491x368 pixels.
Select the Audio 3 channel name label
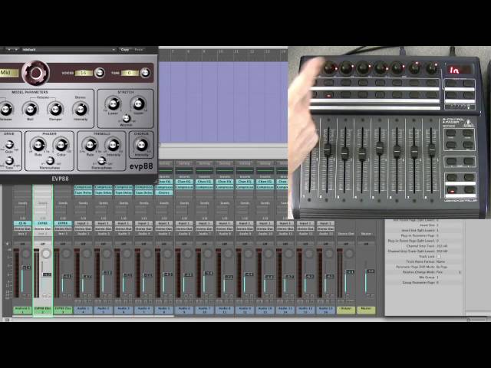pos(124,310)
